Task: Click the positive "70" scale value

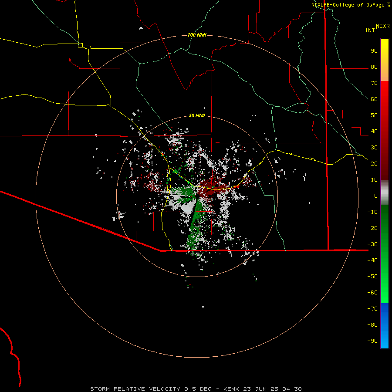Action: [x=374, y=83]
